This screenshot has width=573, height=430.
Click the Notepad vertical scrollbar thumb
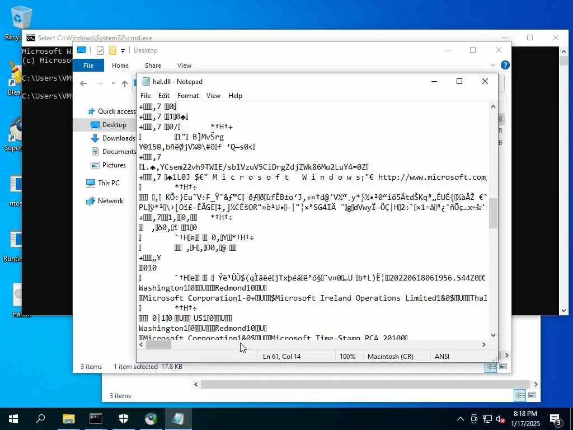click(x=493, y=213)
